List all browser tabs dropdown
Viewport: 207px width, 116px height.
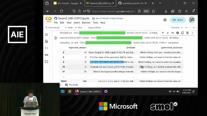point(160,3)
